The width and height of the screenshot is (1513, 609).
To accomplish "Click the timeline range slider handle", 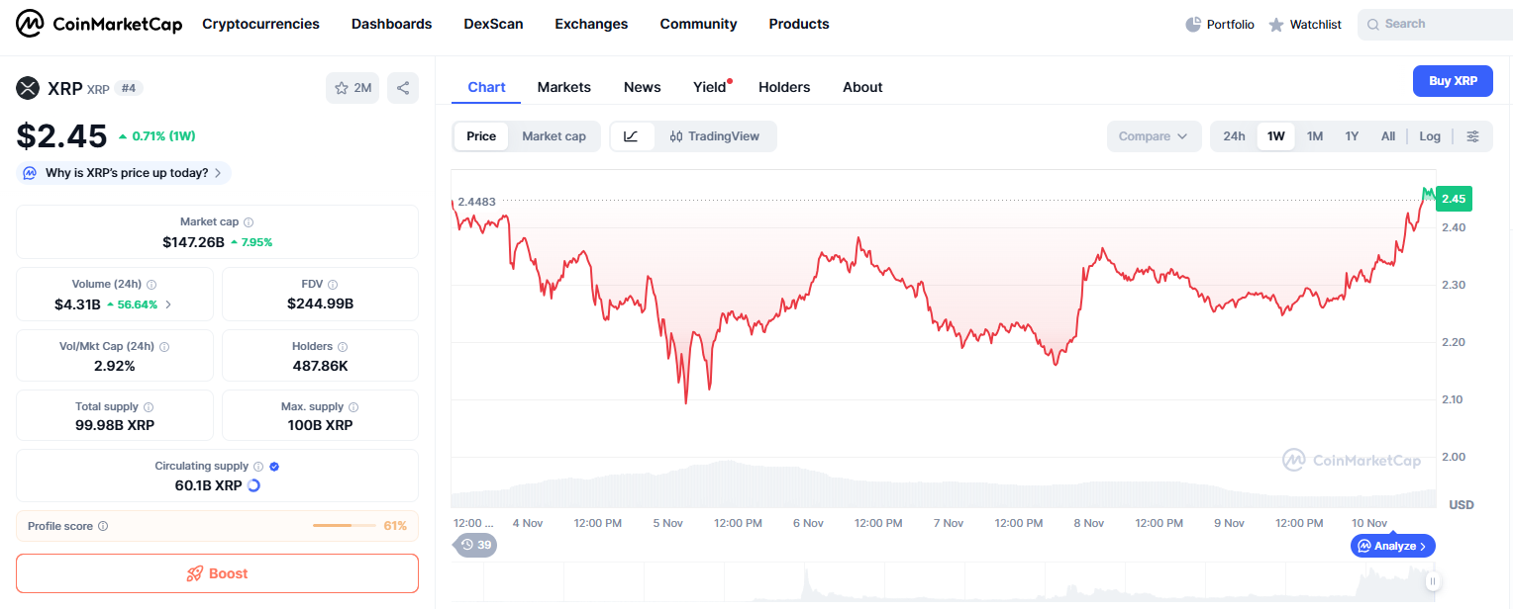I will click(1432, 581).
